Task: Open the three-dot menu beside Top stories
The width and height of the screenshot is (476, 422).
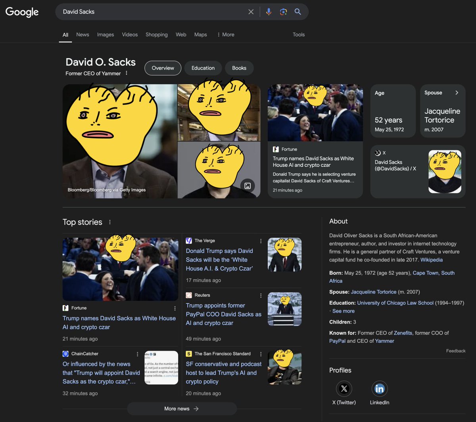Action: pyautogui.click(x=109, y=222)
